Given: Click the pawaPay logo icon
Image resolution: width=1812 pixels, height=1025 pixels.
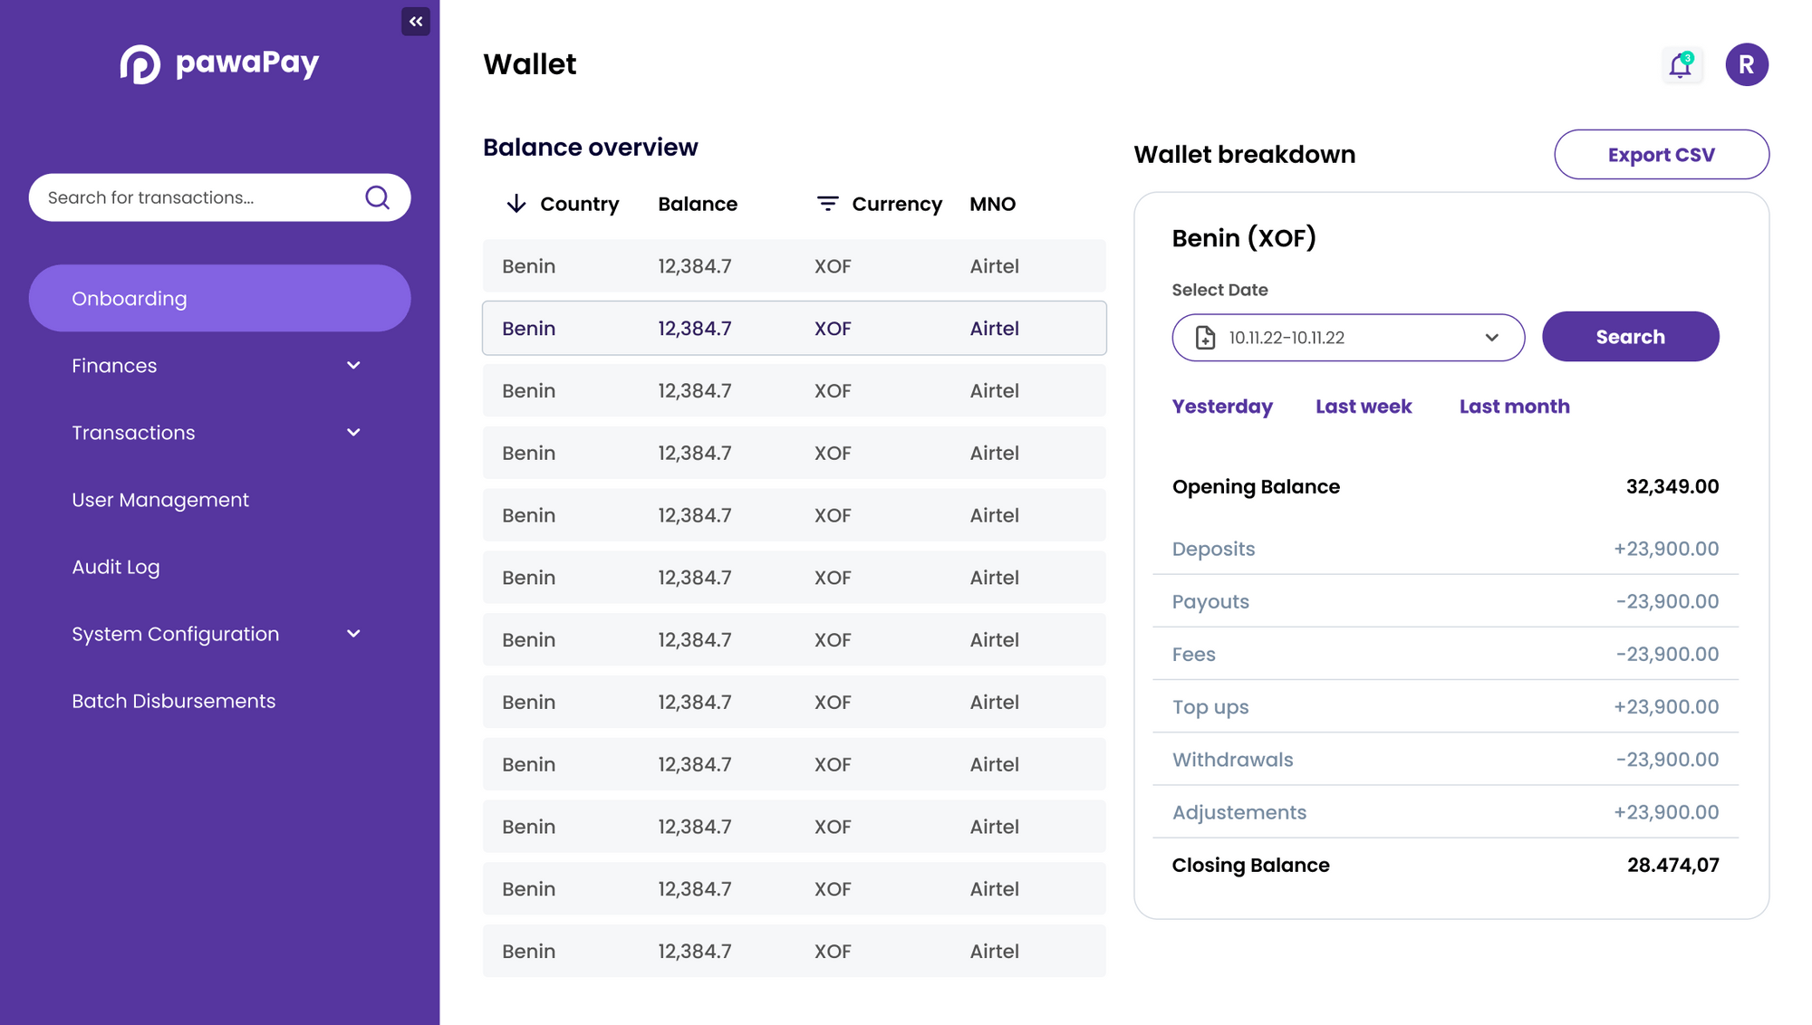Looking at the screenshot, I should tap(140, 63).
